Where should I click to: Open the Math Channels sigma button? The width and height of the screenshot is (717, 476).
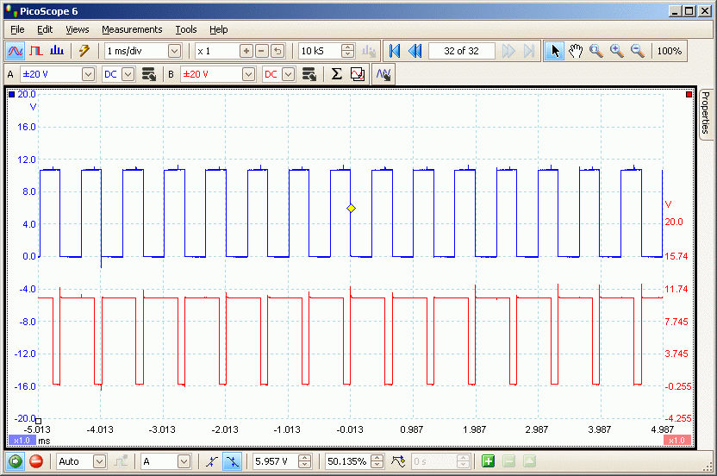(337, 74)
